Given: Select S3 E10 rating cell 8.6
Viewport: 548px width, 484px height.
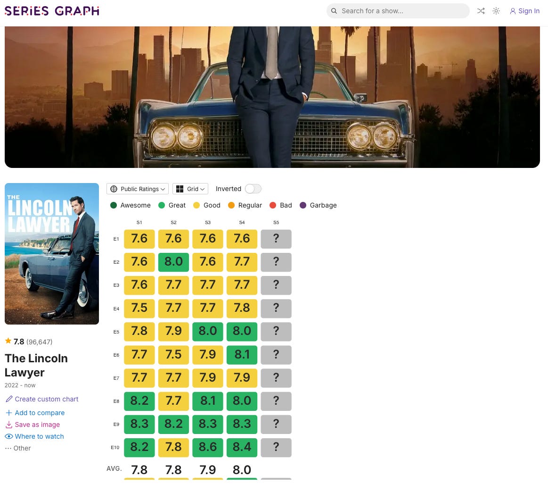Looking at the screenshot, I should coord(208,447).
